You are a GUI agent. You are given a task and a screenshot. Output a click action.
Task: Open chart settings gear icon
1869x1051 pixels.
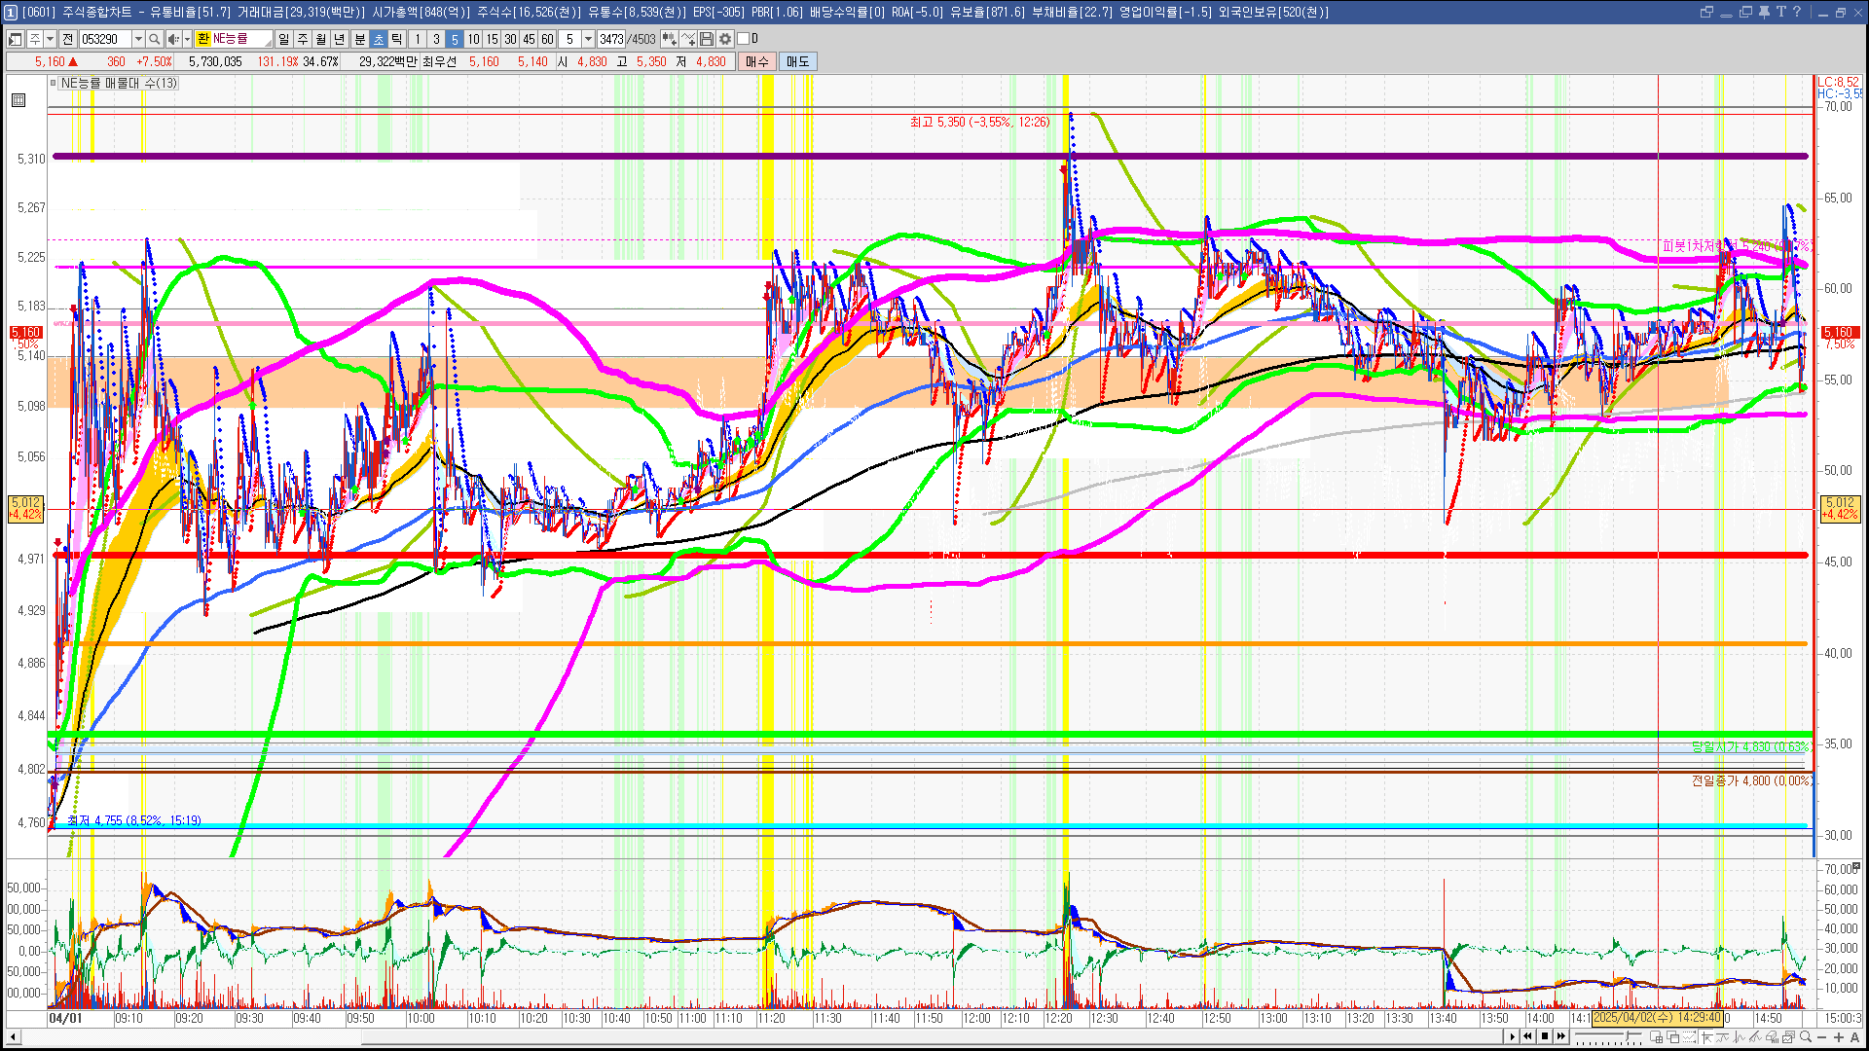[725, 39]
